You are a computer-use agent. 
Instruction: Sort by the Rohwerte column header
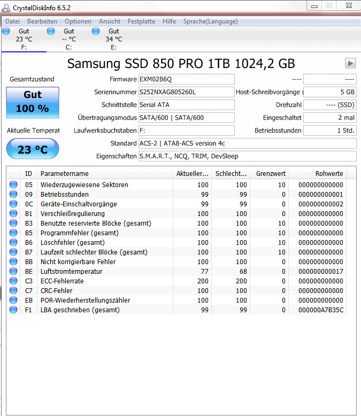coord(318,173)
